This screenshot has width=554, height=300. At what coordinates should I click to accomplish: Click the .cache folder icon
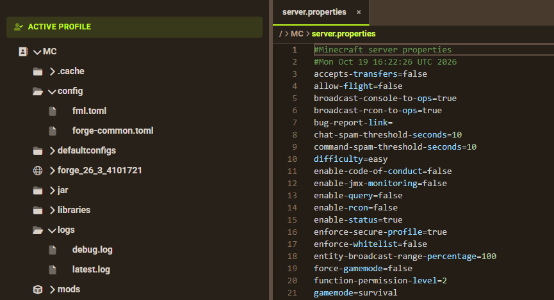(38, 72)
